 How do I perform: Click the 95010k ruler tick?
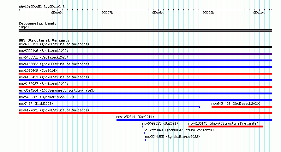(259, 13)
